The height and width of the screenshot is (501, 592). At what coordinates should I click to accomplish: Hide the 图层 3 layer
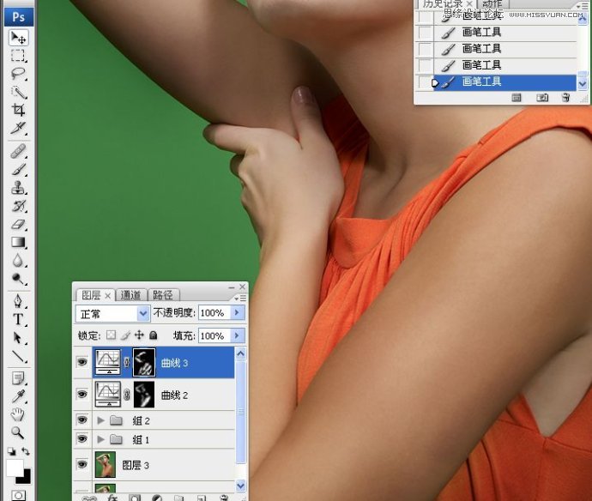tap(82, 464)
